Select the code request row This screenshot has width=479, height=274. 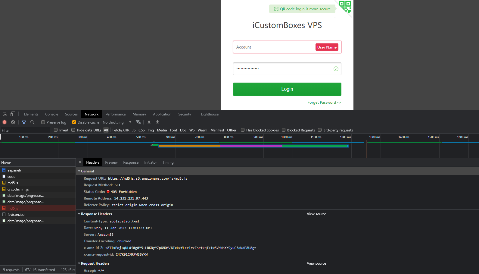click(x=38, y=177)
